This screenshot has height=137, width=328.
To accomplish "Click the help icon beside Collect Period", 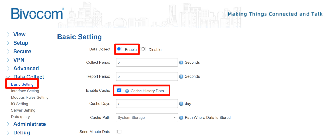I will [x=181, y=62].
